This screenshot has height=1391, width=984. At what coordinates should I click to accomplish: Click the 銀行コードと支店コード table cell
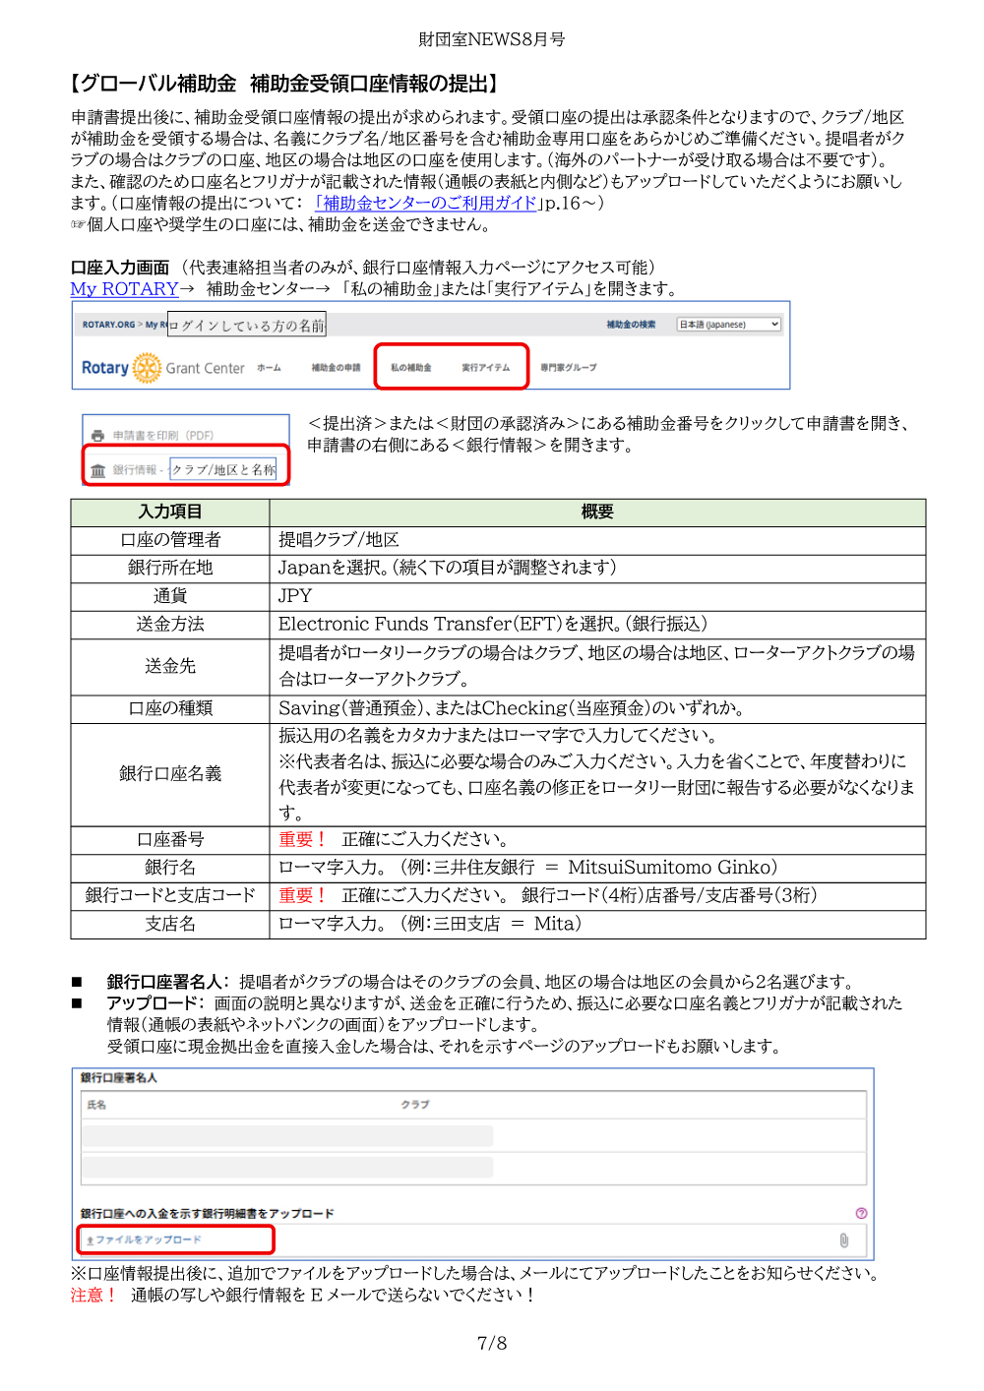[x=170, y=895]
